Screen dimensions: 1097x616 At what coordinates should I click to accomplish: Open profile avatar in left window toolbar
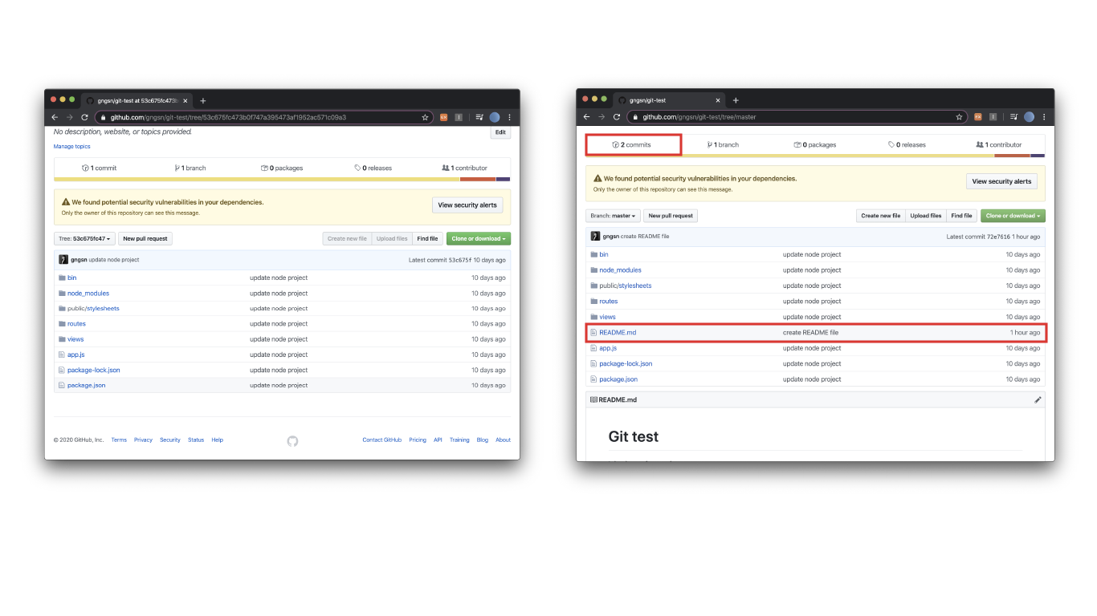[495, 117]
